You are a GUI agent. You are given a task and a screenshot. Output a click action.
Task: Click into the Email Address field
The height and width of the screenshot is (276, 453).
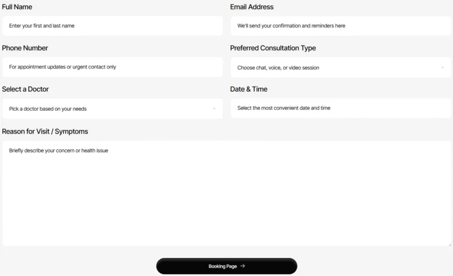tap(341, 25)
